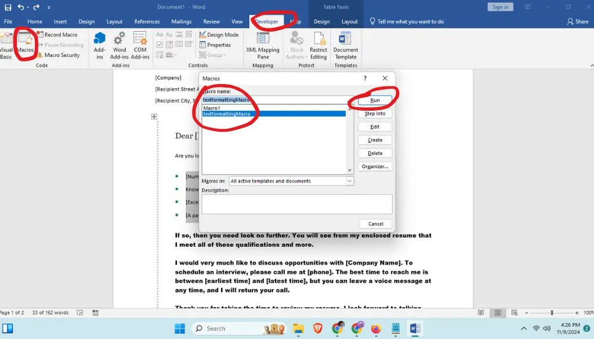The image size is (594, 339).
Task: Click Pause Recording in the Code group
Action: tap(60, 45)
